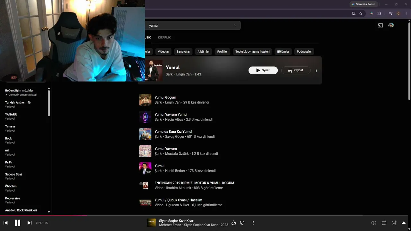Skip to the previous track

click(5, 223)
